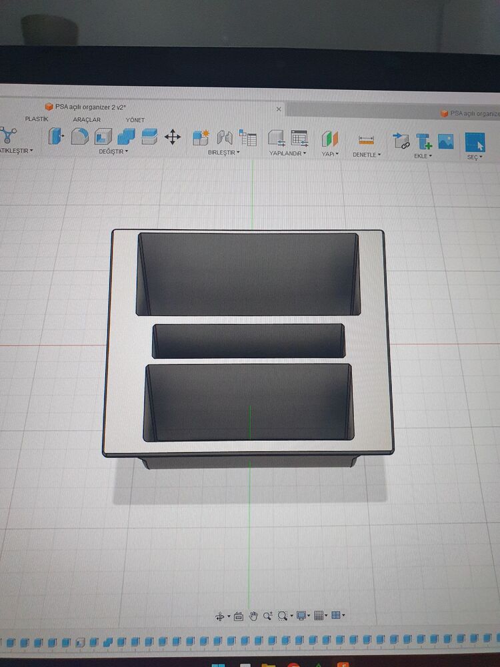Viewport: 500px width, 667px height.
Task: Open the DENETLE dropdown menu
Action: click(x=367, y=155)
